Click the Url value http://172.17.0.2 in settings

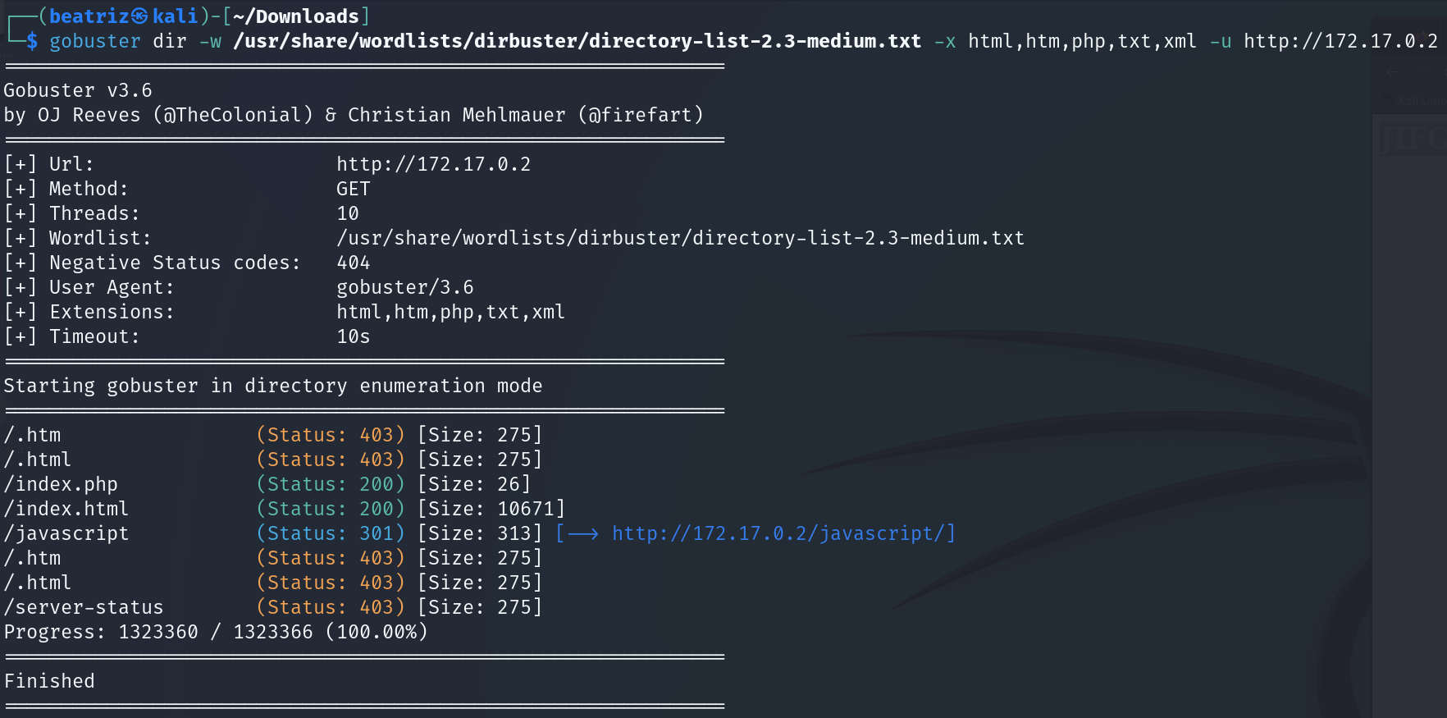[433, 164]
